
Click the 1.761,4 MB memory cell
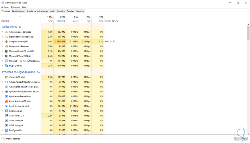pyautogui.click(x=60, y=42)
